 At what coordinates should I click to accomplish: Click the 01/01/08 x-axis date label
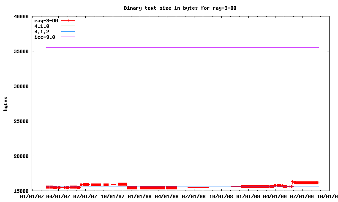(140, 196)
